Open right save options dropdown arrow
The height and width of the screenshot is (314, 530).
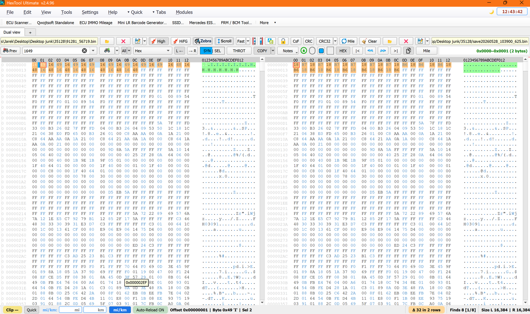pos(428,41)
